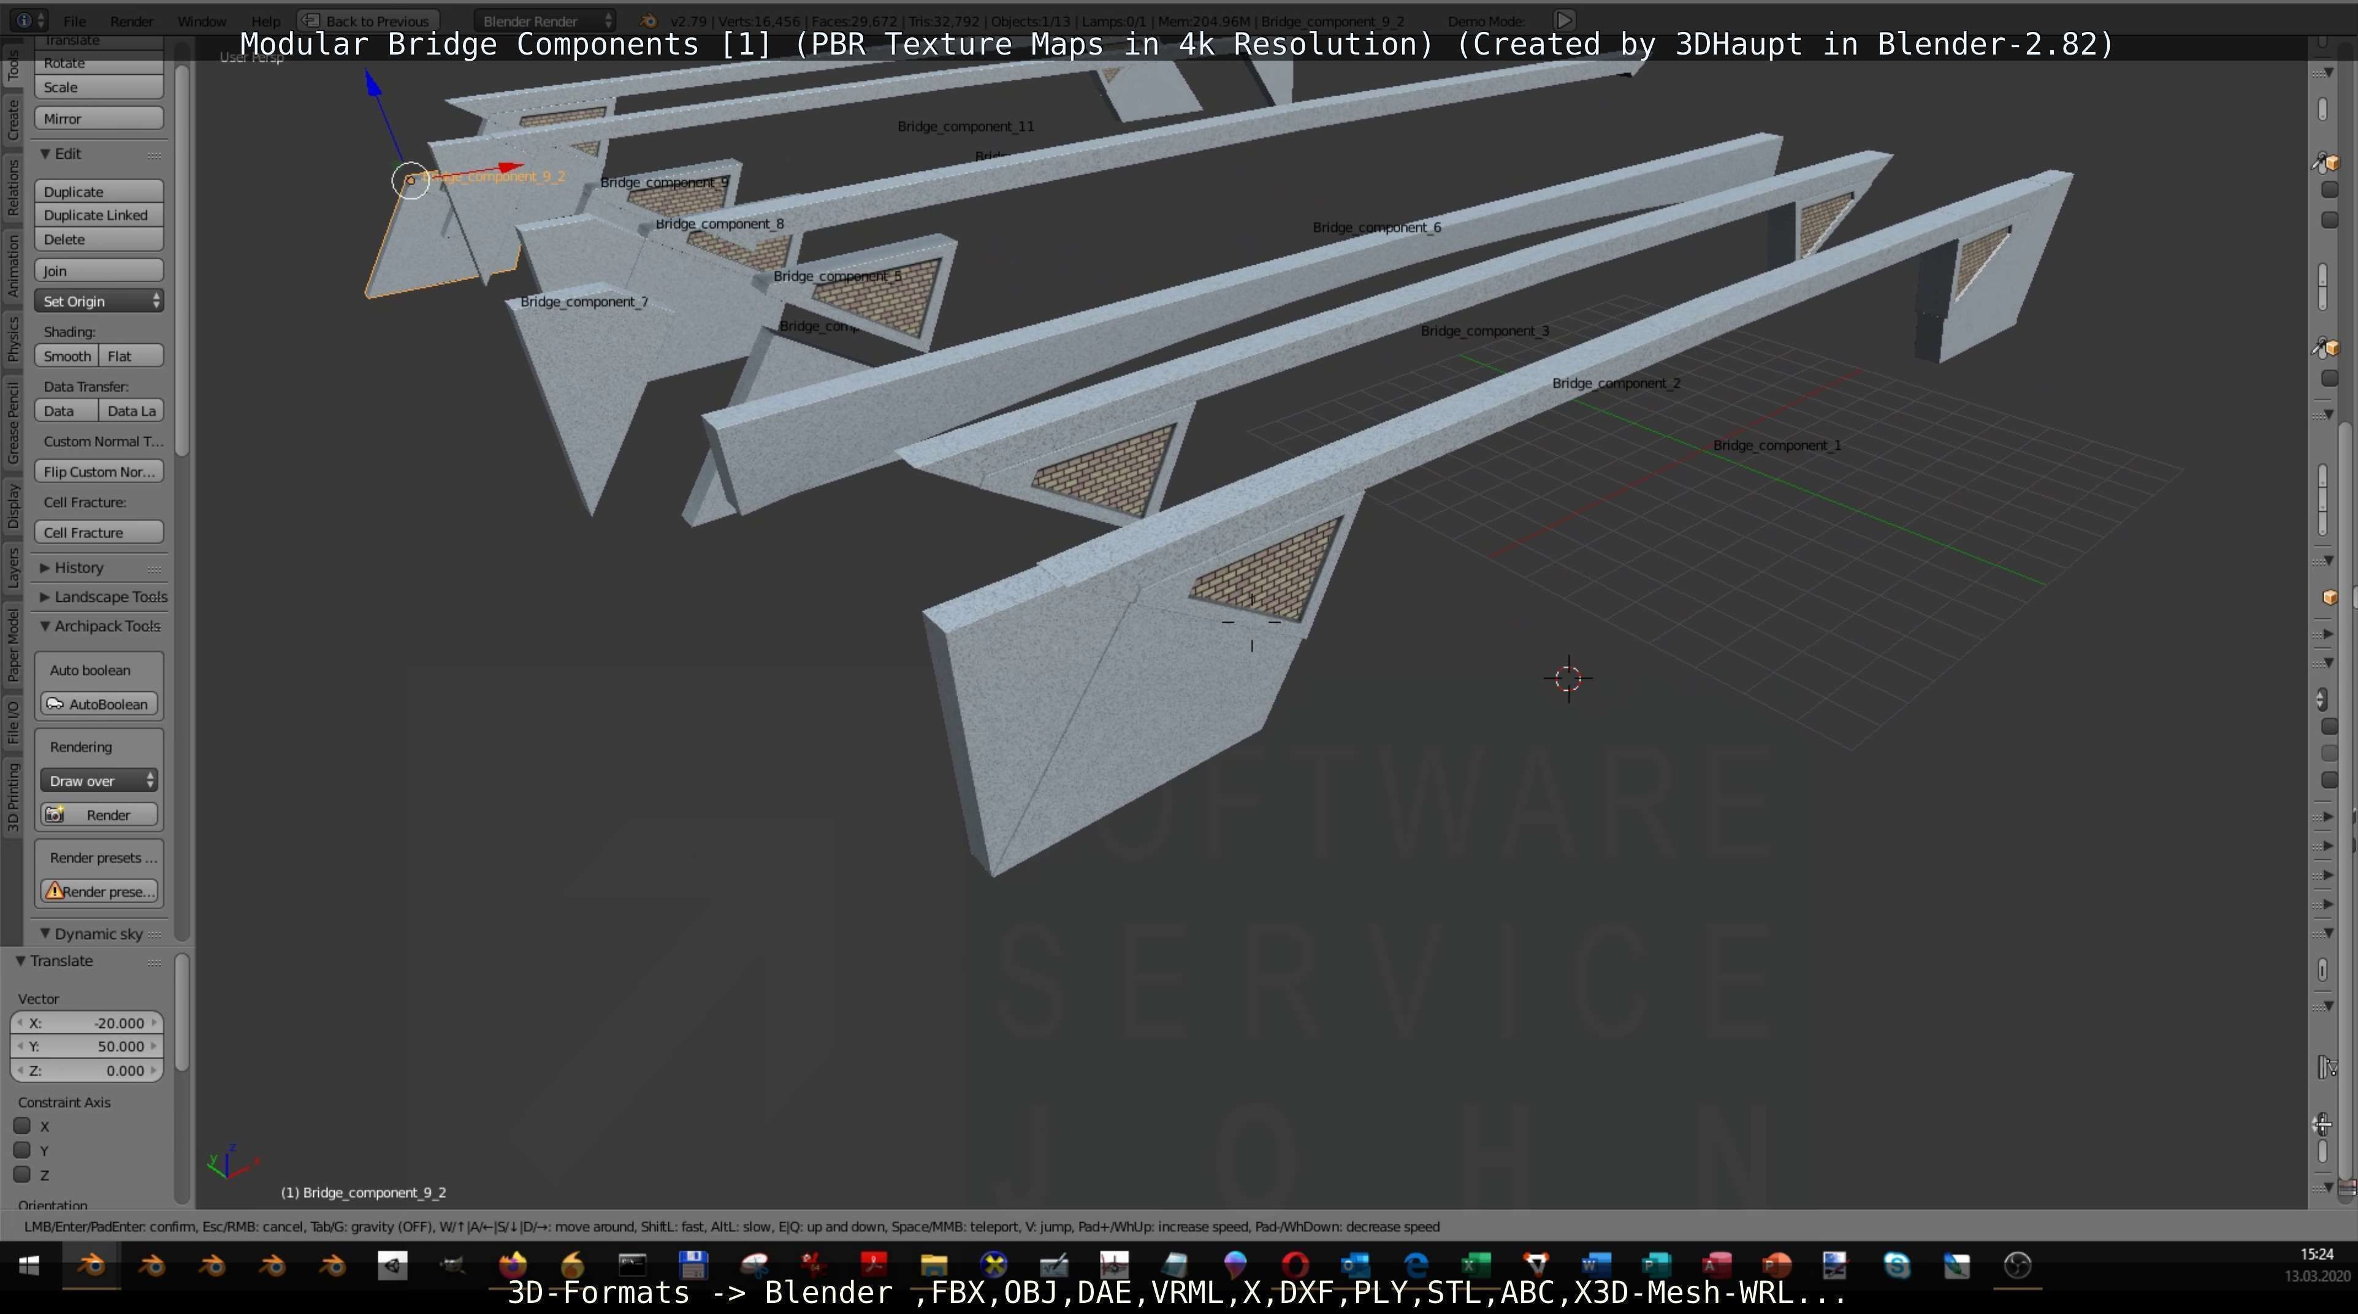2358x1314 pixels.
Task: Collapse the Dynamic sky panel
Action: click(45, 933)
